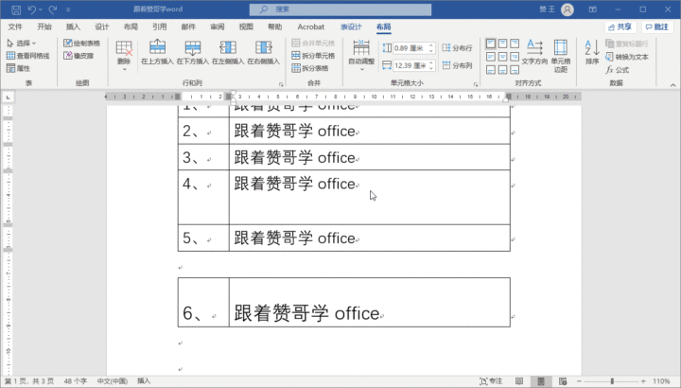Switch to the 插入 tab
681x388 pixels.
[73, 26]
